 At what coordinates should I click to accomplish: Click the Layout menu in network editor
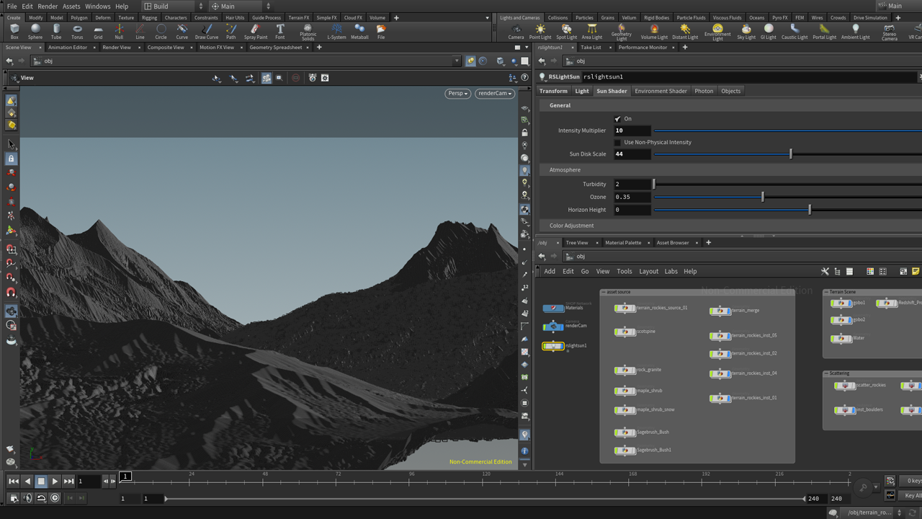tap(648, 272)
